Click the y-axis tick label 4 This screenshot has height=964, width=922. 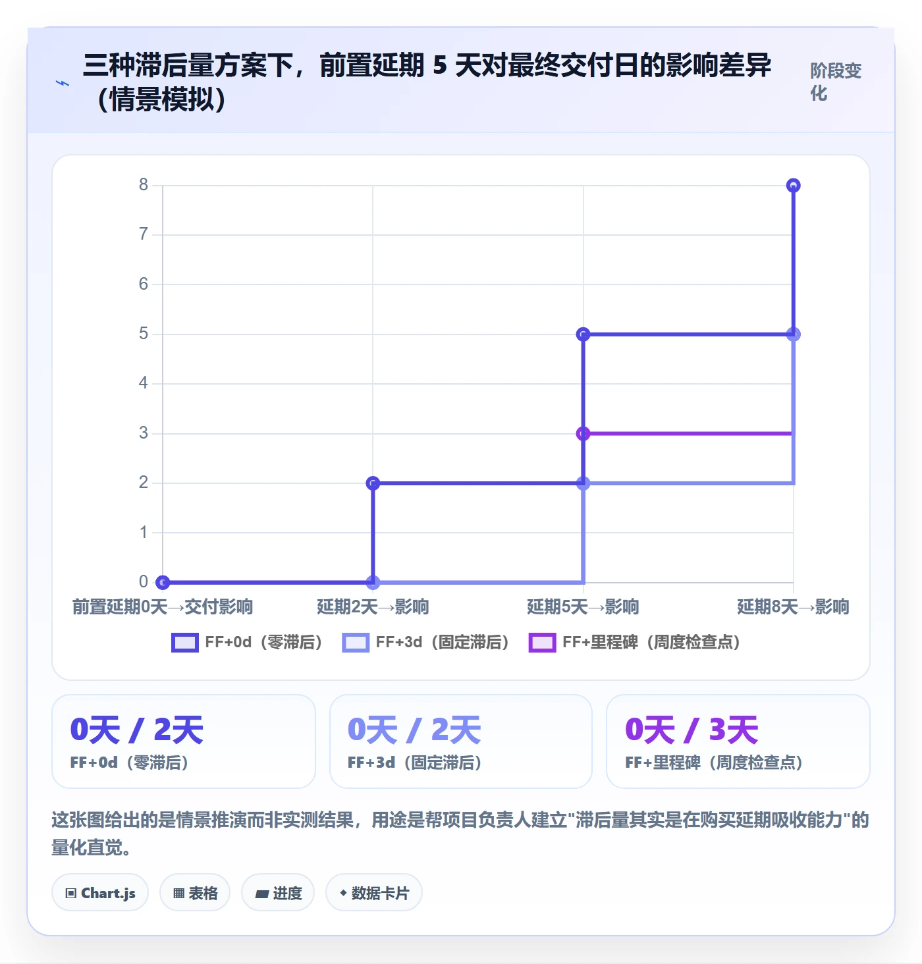tap(143, 383)
